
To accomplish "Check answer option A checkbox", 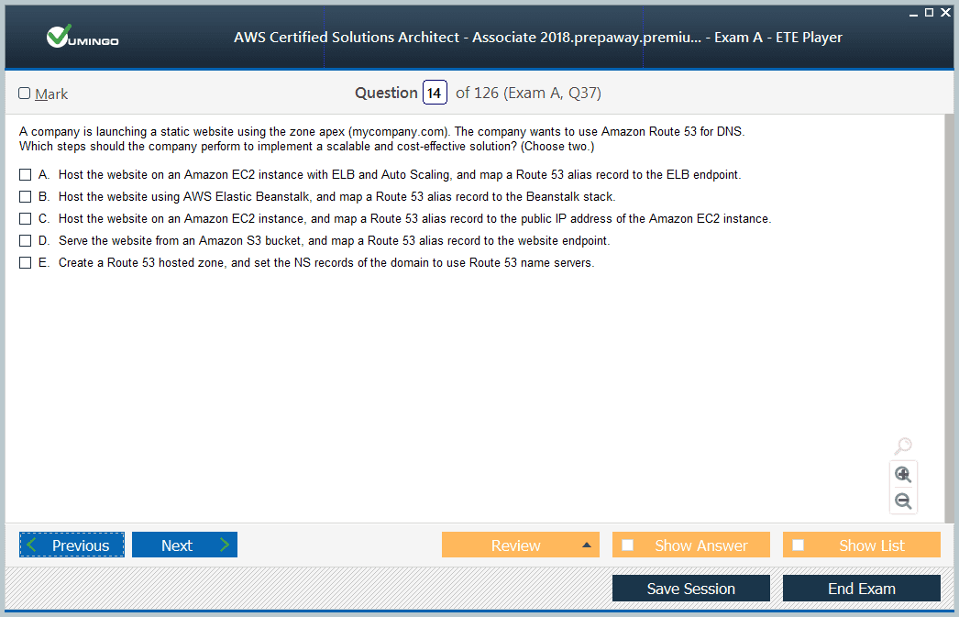I will 25,175.
